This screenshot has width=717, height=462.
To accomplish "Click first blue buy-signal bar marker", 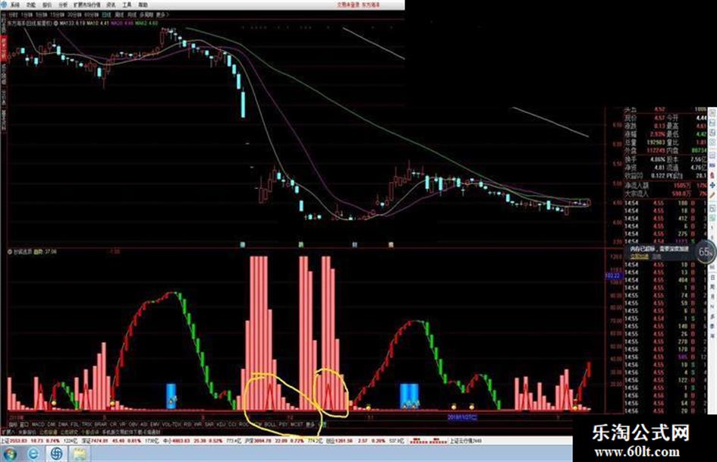I will click(x=171, y=396).
